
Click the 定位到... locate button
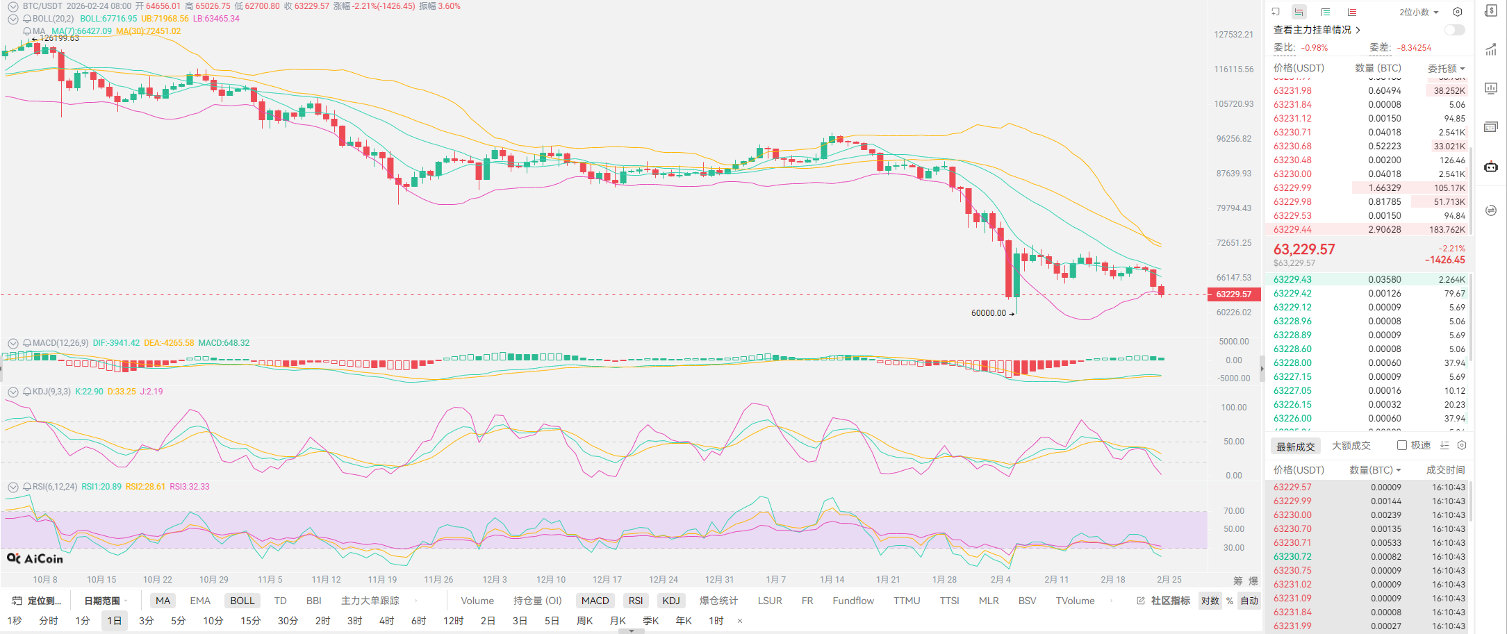click(x=38, y=601)
